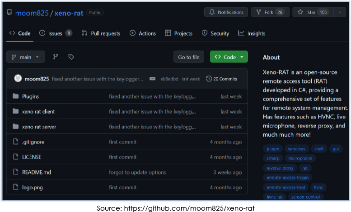
Task: Click the logo.png file icon
Action: click(x=15, y=187)
